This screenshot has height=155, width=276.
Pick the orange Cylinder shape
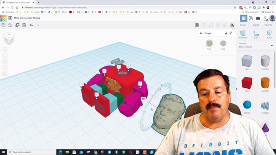(265, 83)
